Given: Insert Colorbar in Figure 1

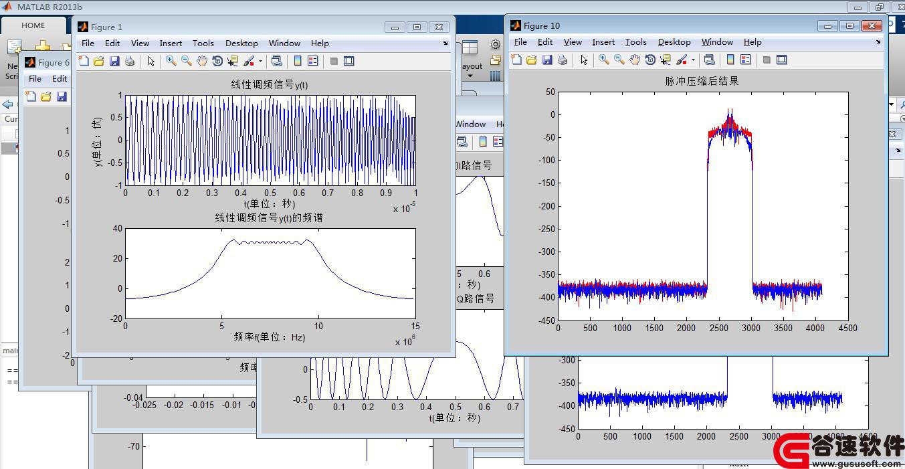Looking at the screenshot, I should point(298,61).
